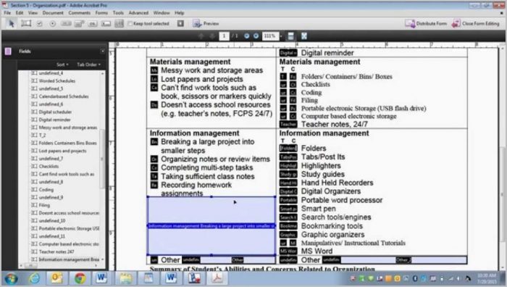507x287 pixels.
Task: Open Internet Explorer from taskbar
Action: click(x=34, y=278)
